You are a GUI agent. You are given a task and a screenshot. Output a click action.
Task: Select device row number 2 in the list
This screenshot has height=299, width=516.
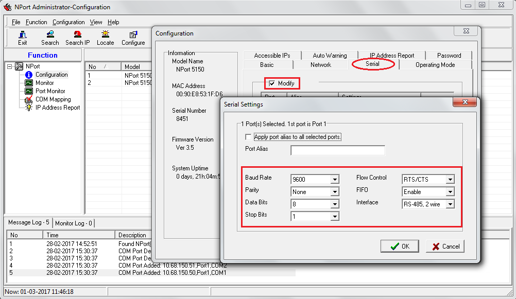click(119, 83)
